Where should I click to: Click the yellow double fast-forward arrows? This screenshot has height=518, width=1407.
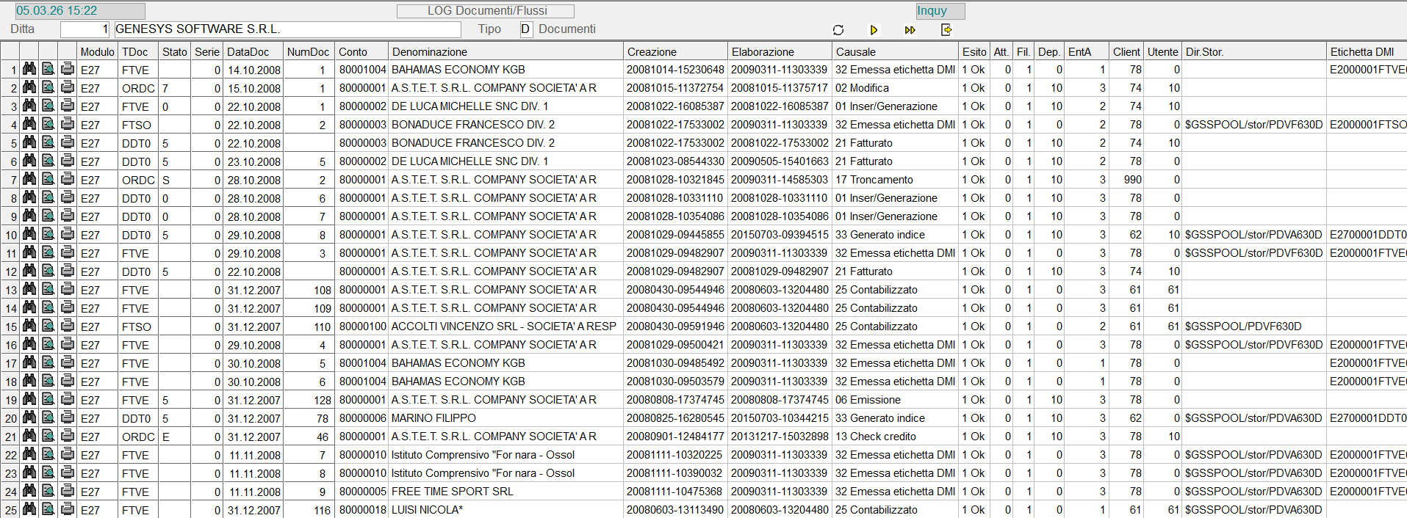click(x=910, y=30)
